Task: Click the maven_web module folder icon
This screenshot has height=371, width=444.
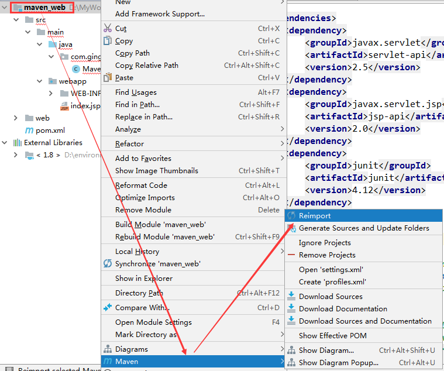Action: [x=18, y=8]
